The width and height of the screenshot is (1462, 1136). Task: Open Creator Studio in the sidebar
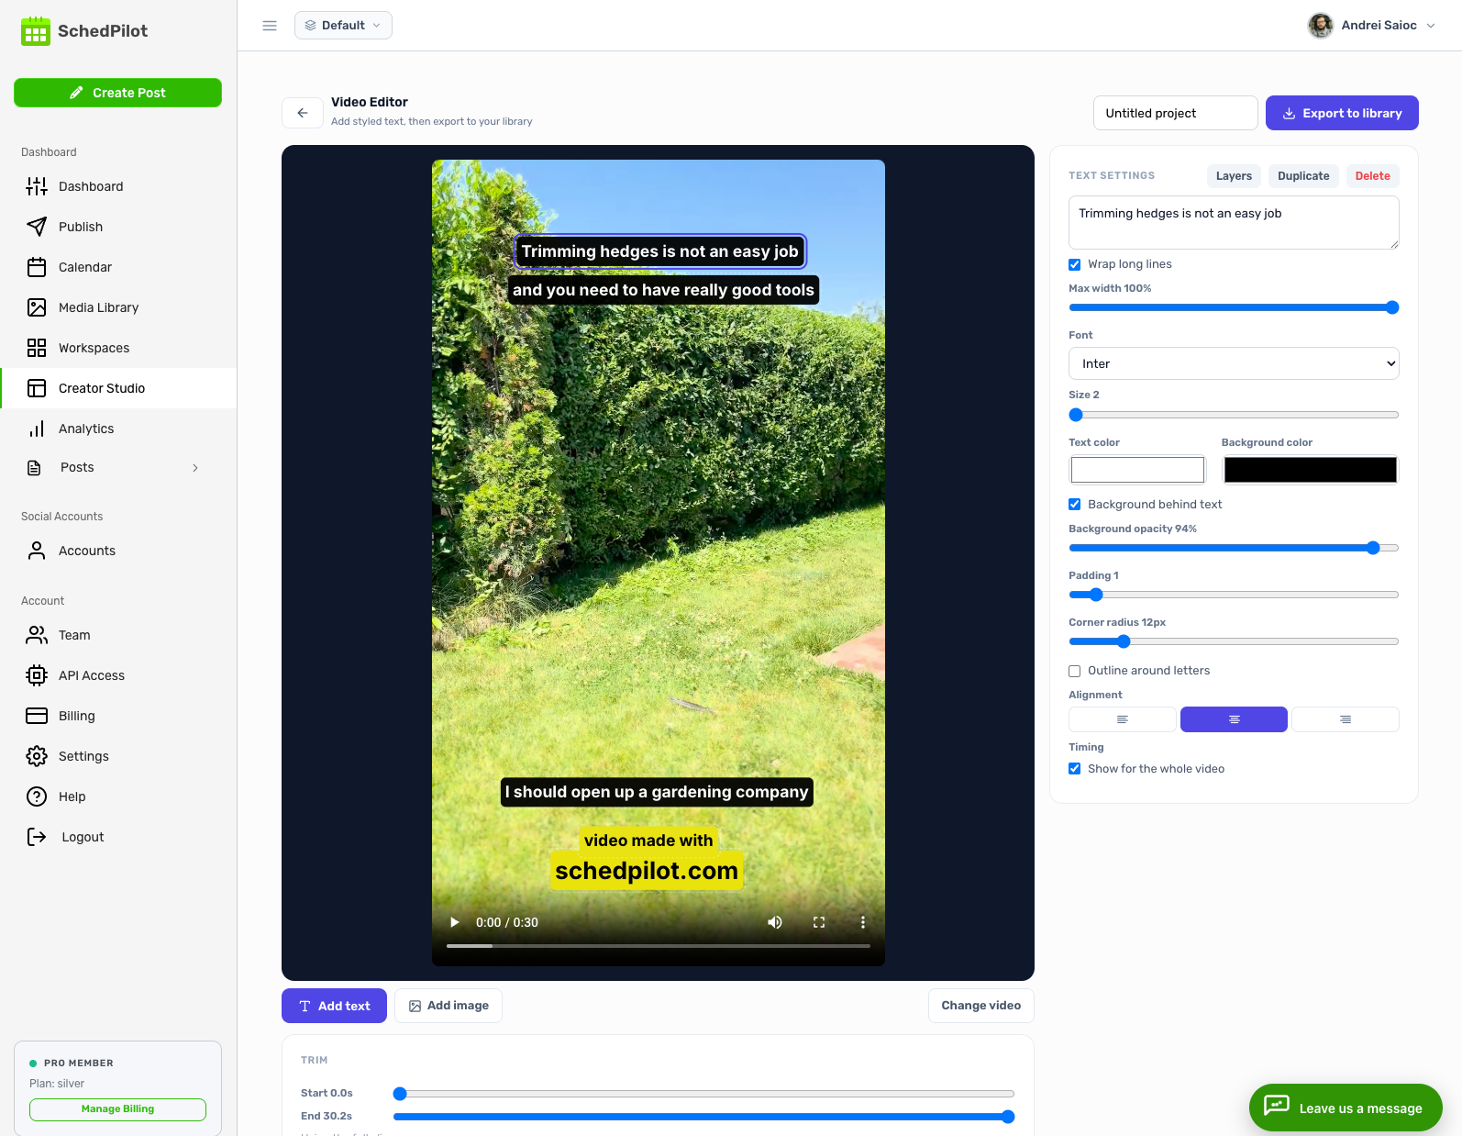tap(118, 388)
